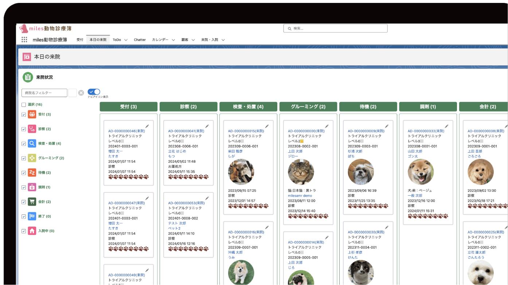Viewport: 508px width, 285px height.
Task: Click the 診察 stethoscope icon
Action: click(32, 129)
